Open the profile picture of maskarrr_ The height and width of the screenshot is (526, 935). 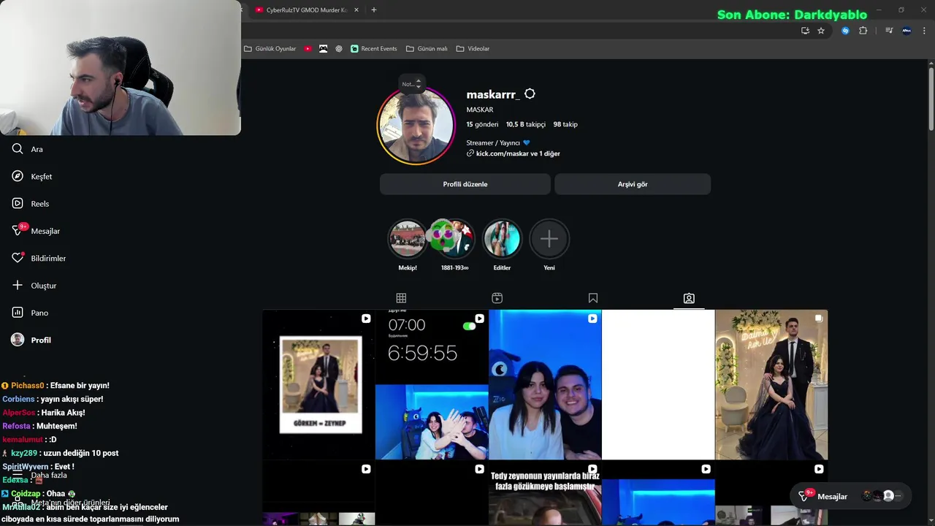pos(416,126)
